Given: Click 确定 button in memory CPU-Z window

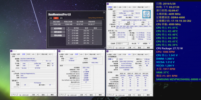Looking at the screenshot, I should [x=100, y=95].
